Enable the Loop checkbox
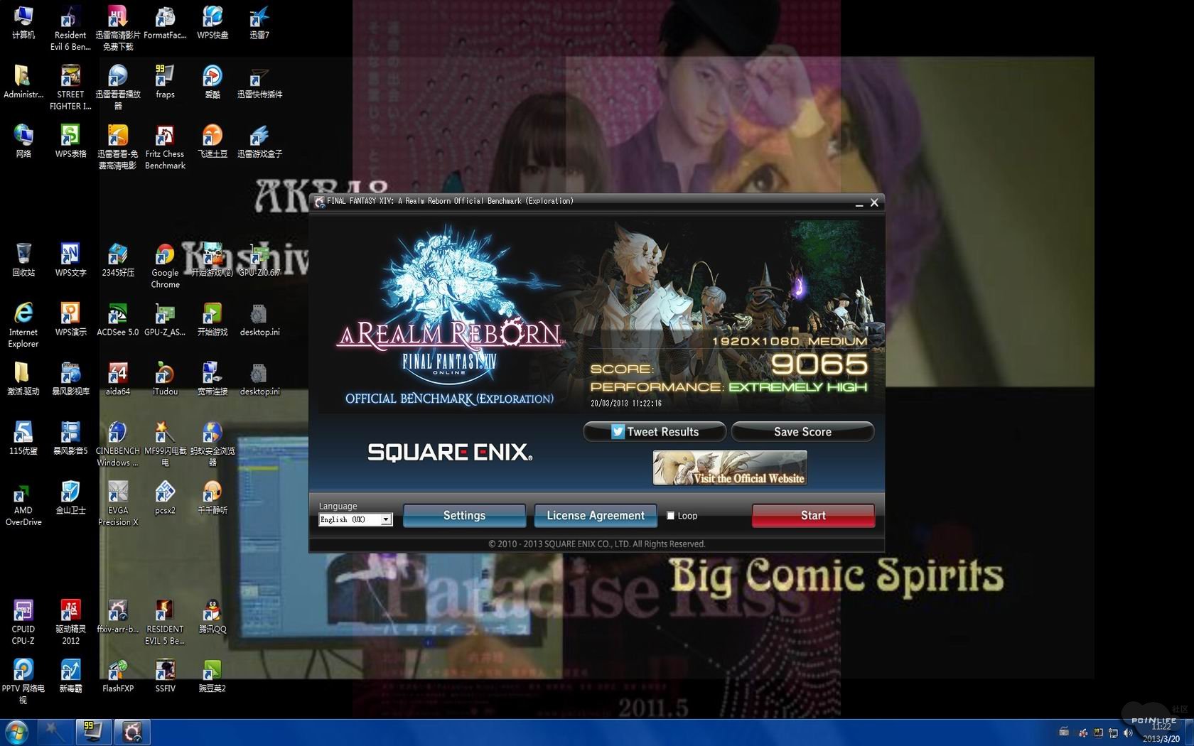This screenshot has height=746, width=1194. point(670,516)
